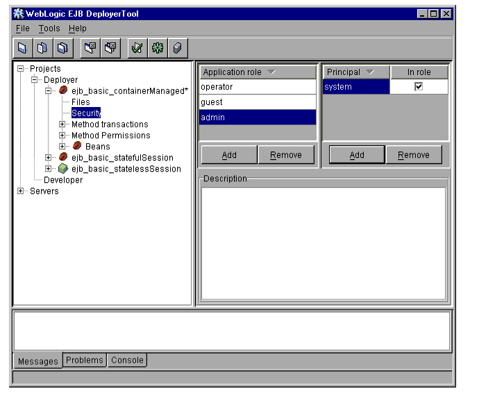This screenshot has height=394, width=495.
Task: Sort by the Principal column header
Action: coord(356,72)
